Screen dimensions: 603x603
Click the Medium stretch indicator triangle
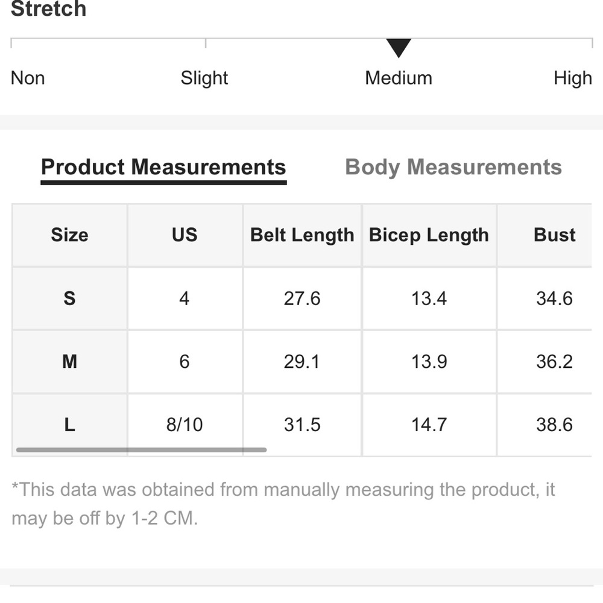coord(399,48)
